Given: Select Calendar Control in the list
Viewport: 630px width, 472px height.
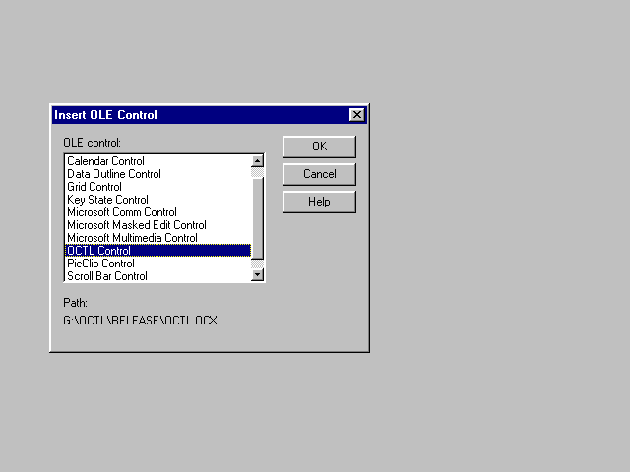Looking at the screenshot, I should [105, 161].
